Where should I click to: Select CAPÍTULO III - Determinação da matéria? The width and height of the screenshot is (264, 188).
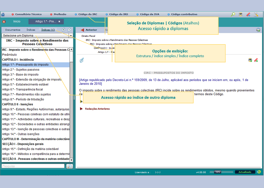click(36, 139)
